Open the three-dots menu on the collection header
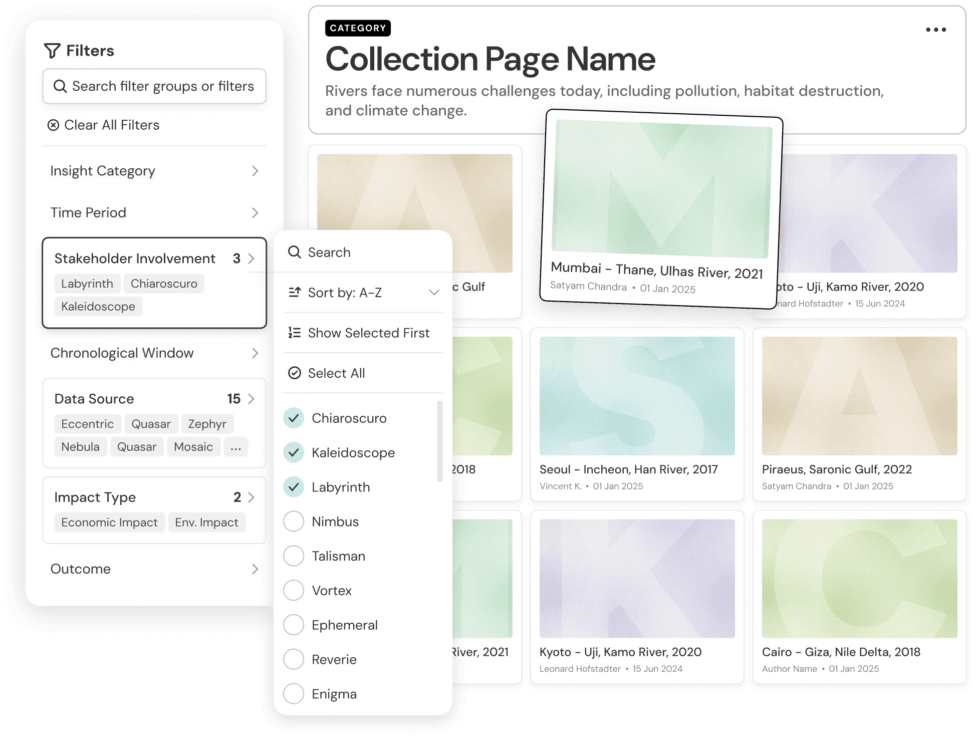 click(x=935, y=30)
